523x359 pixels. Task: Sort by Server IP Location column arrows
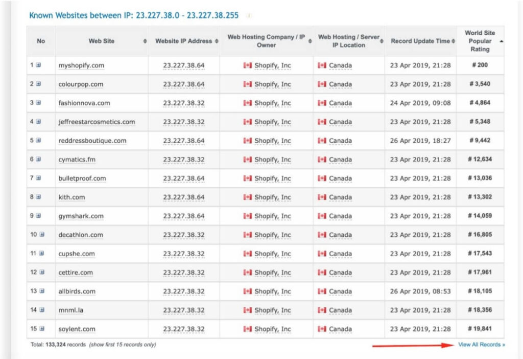click(382, 41)
